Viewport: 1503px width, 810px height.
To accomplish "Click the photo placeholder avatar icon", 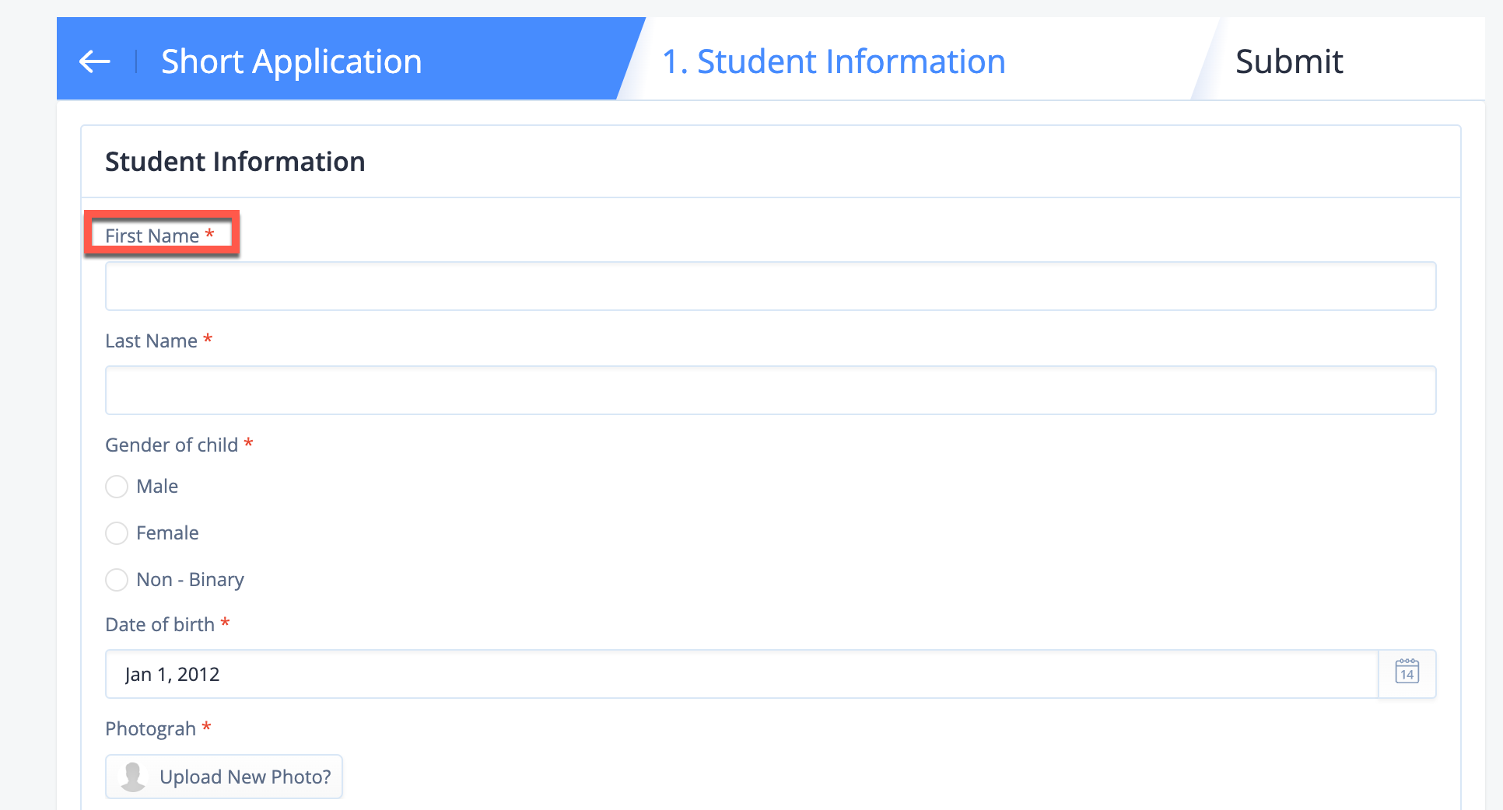I will [133, 777].
